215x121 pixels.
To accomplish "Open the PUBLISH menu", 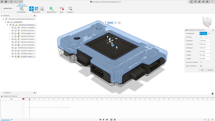I will (70, 12).
